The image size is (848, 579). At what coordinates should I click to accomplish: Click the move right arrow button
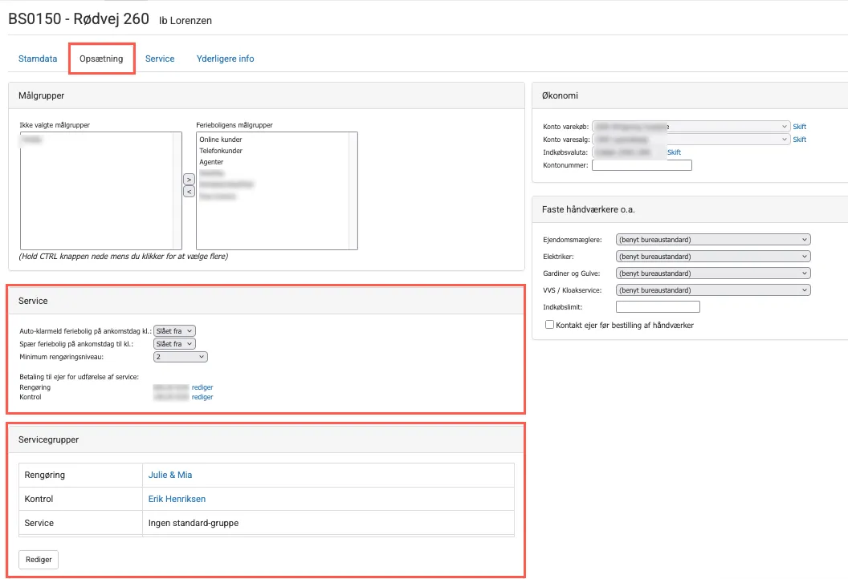click(x=189, y=179)
